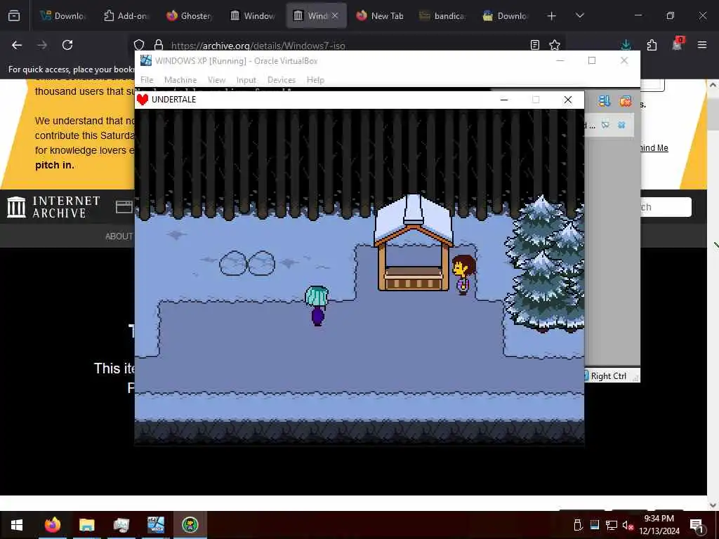This screenshot has width=719, height=539.
Task: Open the Undertale character taskbar icon
Action: tap(190, 525)
